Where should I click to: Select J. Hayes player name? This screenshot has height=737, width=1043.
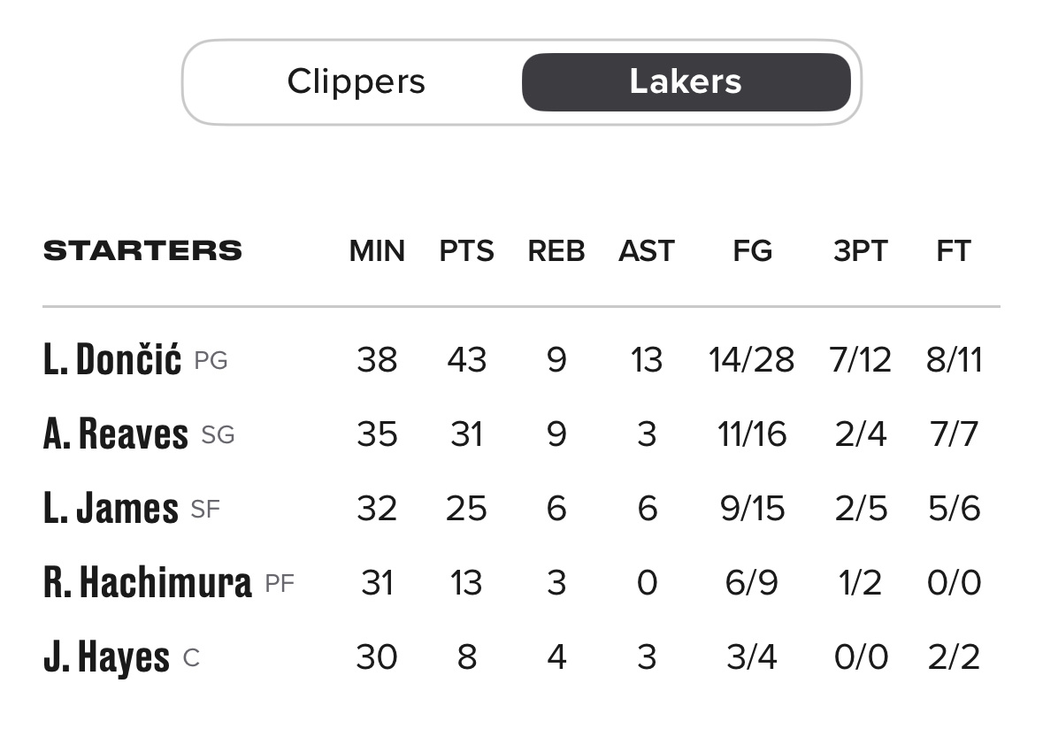click(106, 657)
